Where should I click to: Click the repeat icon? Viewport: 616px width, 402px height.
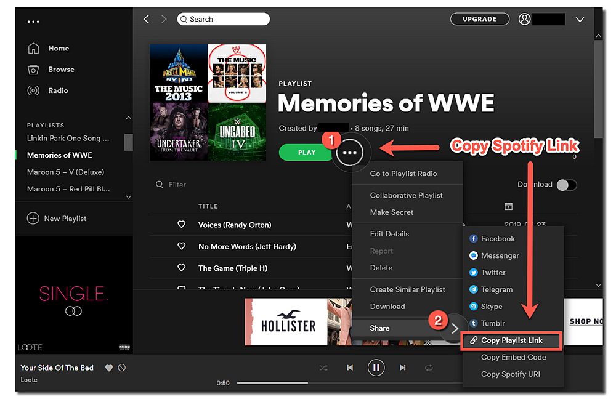[x=429, y=368]
